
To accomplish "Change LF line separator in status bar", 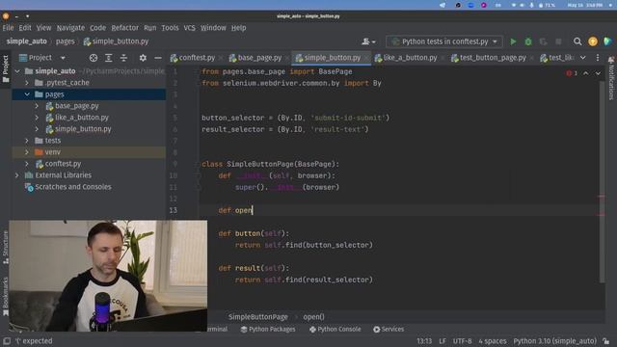I will 443,341.
